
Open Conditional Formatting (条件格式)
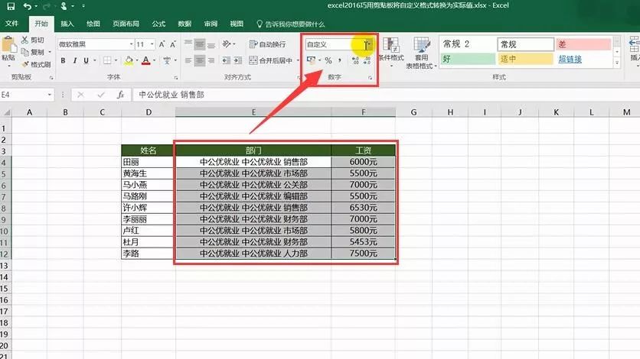390,51
